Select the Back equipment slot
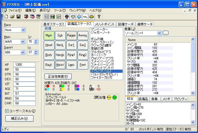 49,65
